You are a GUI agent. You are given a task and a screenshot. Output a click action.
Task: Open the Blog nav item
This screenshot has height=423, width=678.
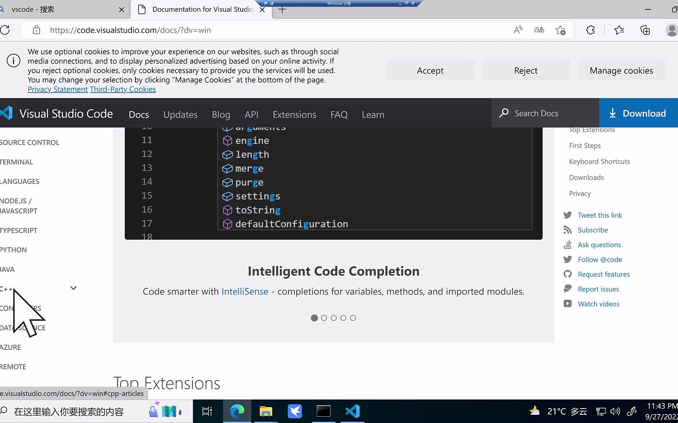pos(221,114)
